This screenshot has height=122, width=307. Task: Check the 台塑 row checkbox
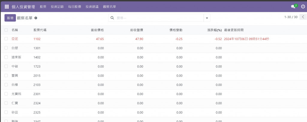point(6,48)
